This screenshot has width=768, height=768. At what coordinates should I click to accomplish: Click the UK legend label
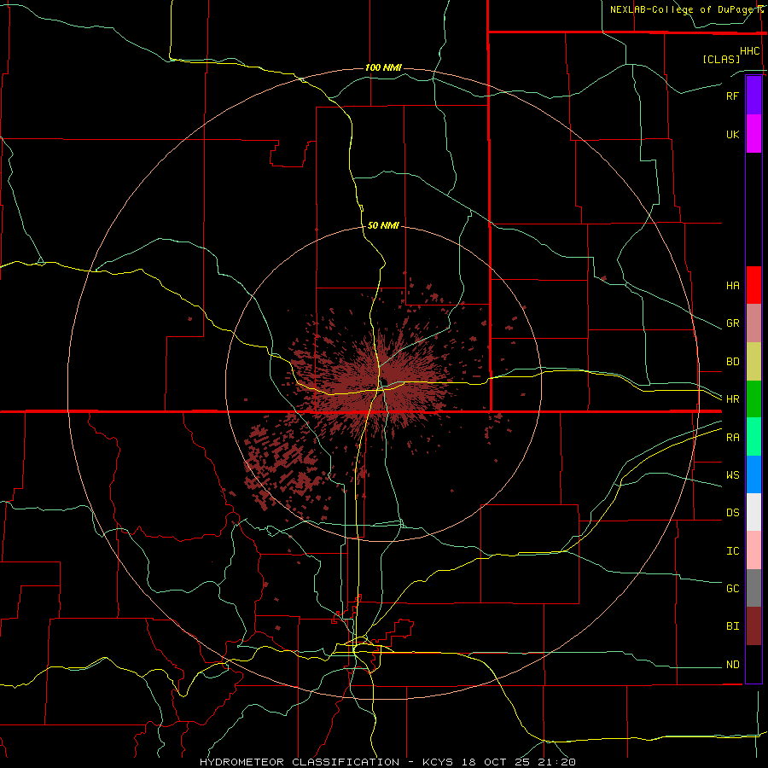(x=732, y=134)
